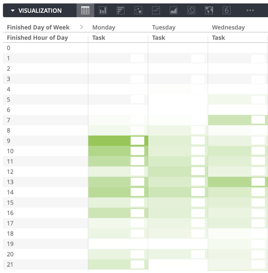The image size is (268, 273).
Task: Switch to column chart visualization
Action: (x=103, y=11)
